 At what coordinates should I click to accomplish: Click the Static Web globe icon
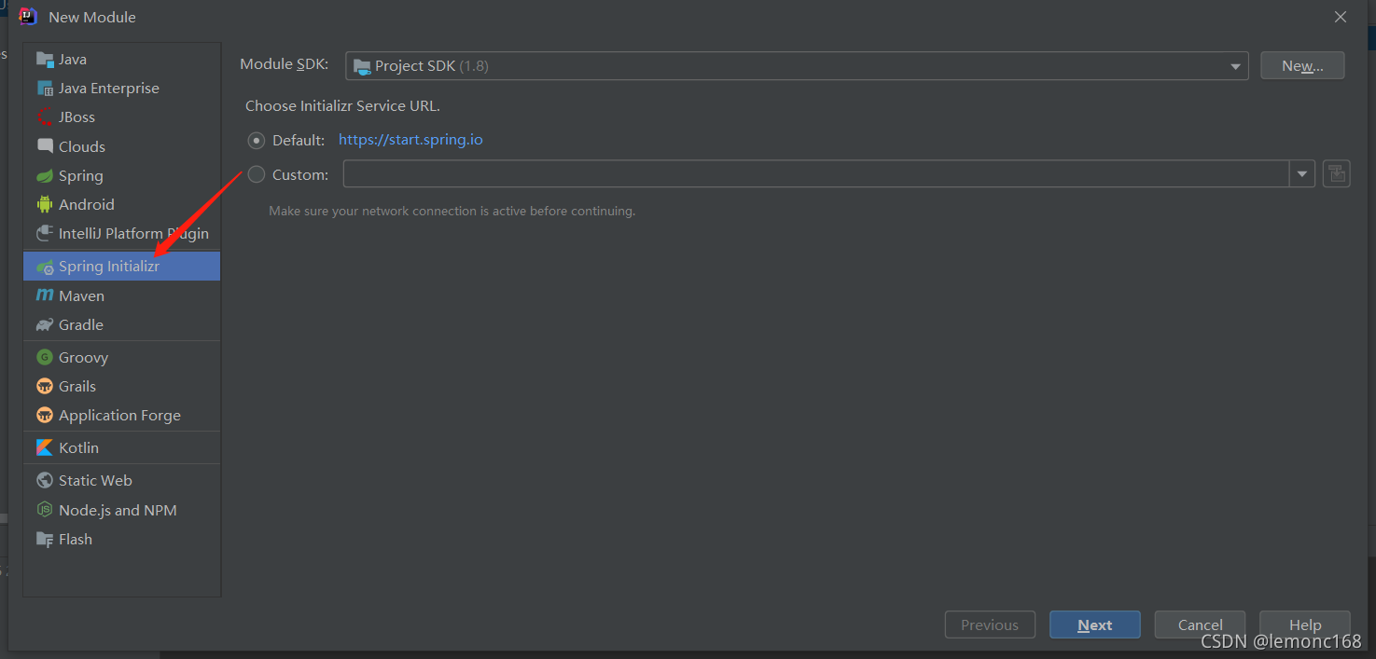(x=45, y=480)
